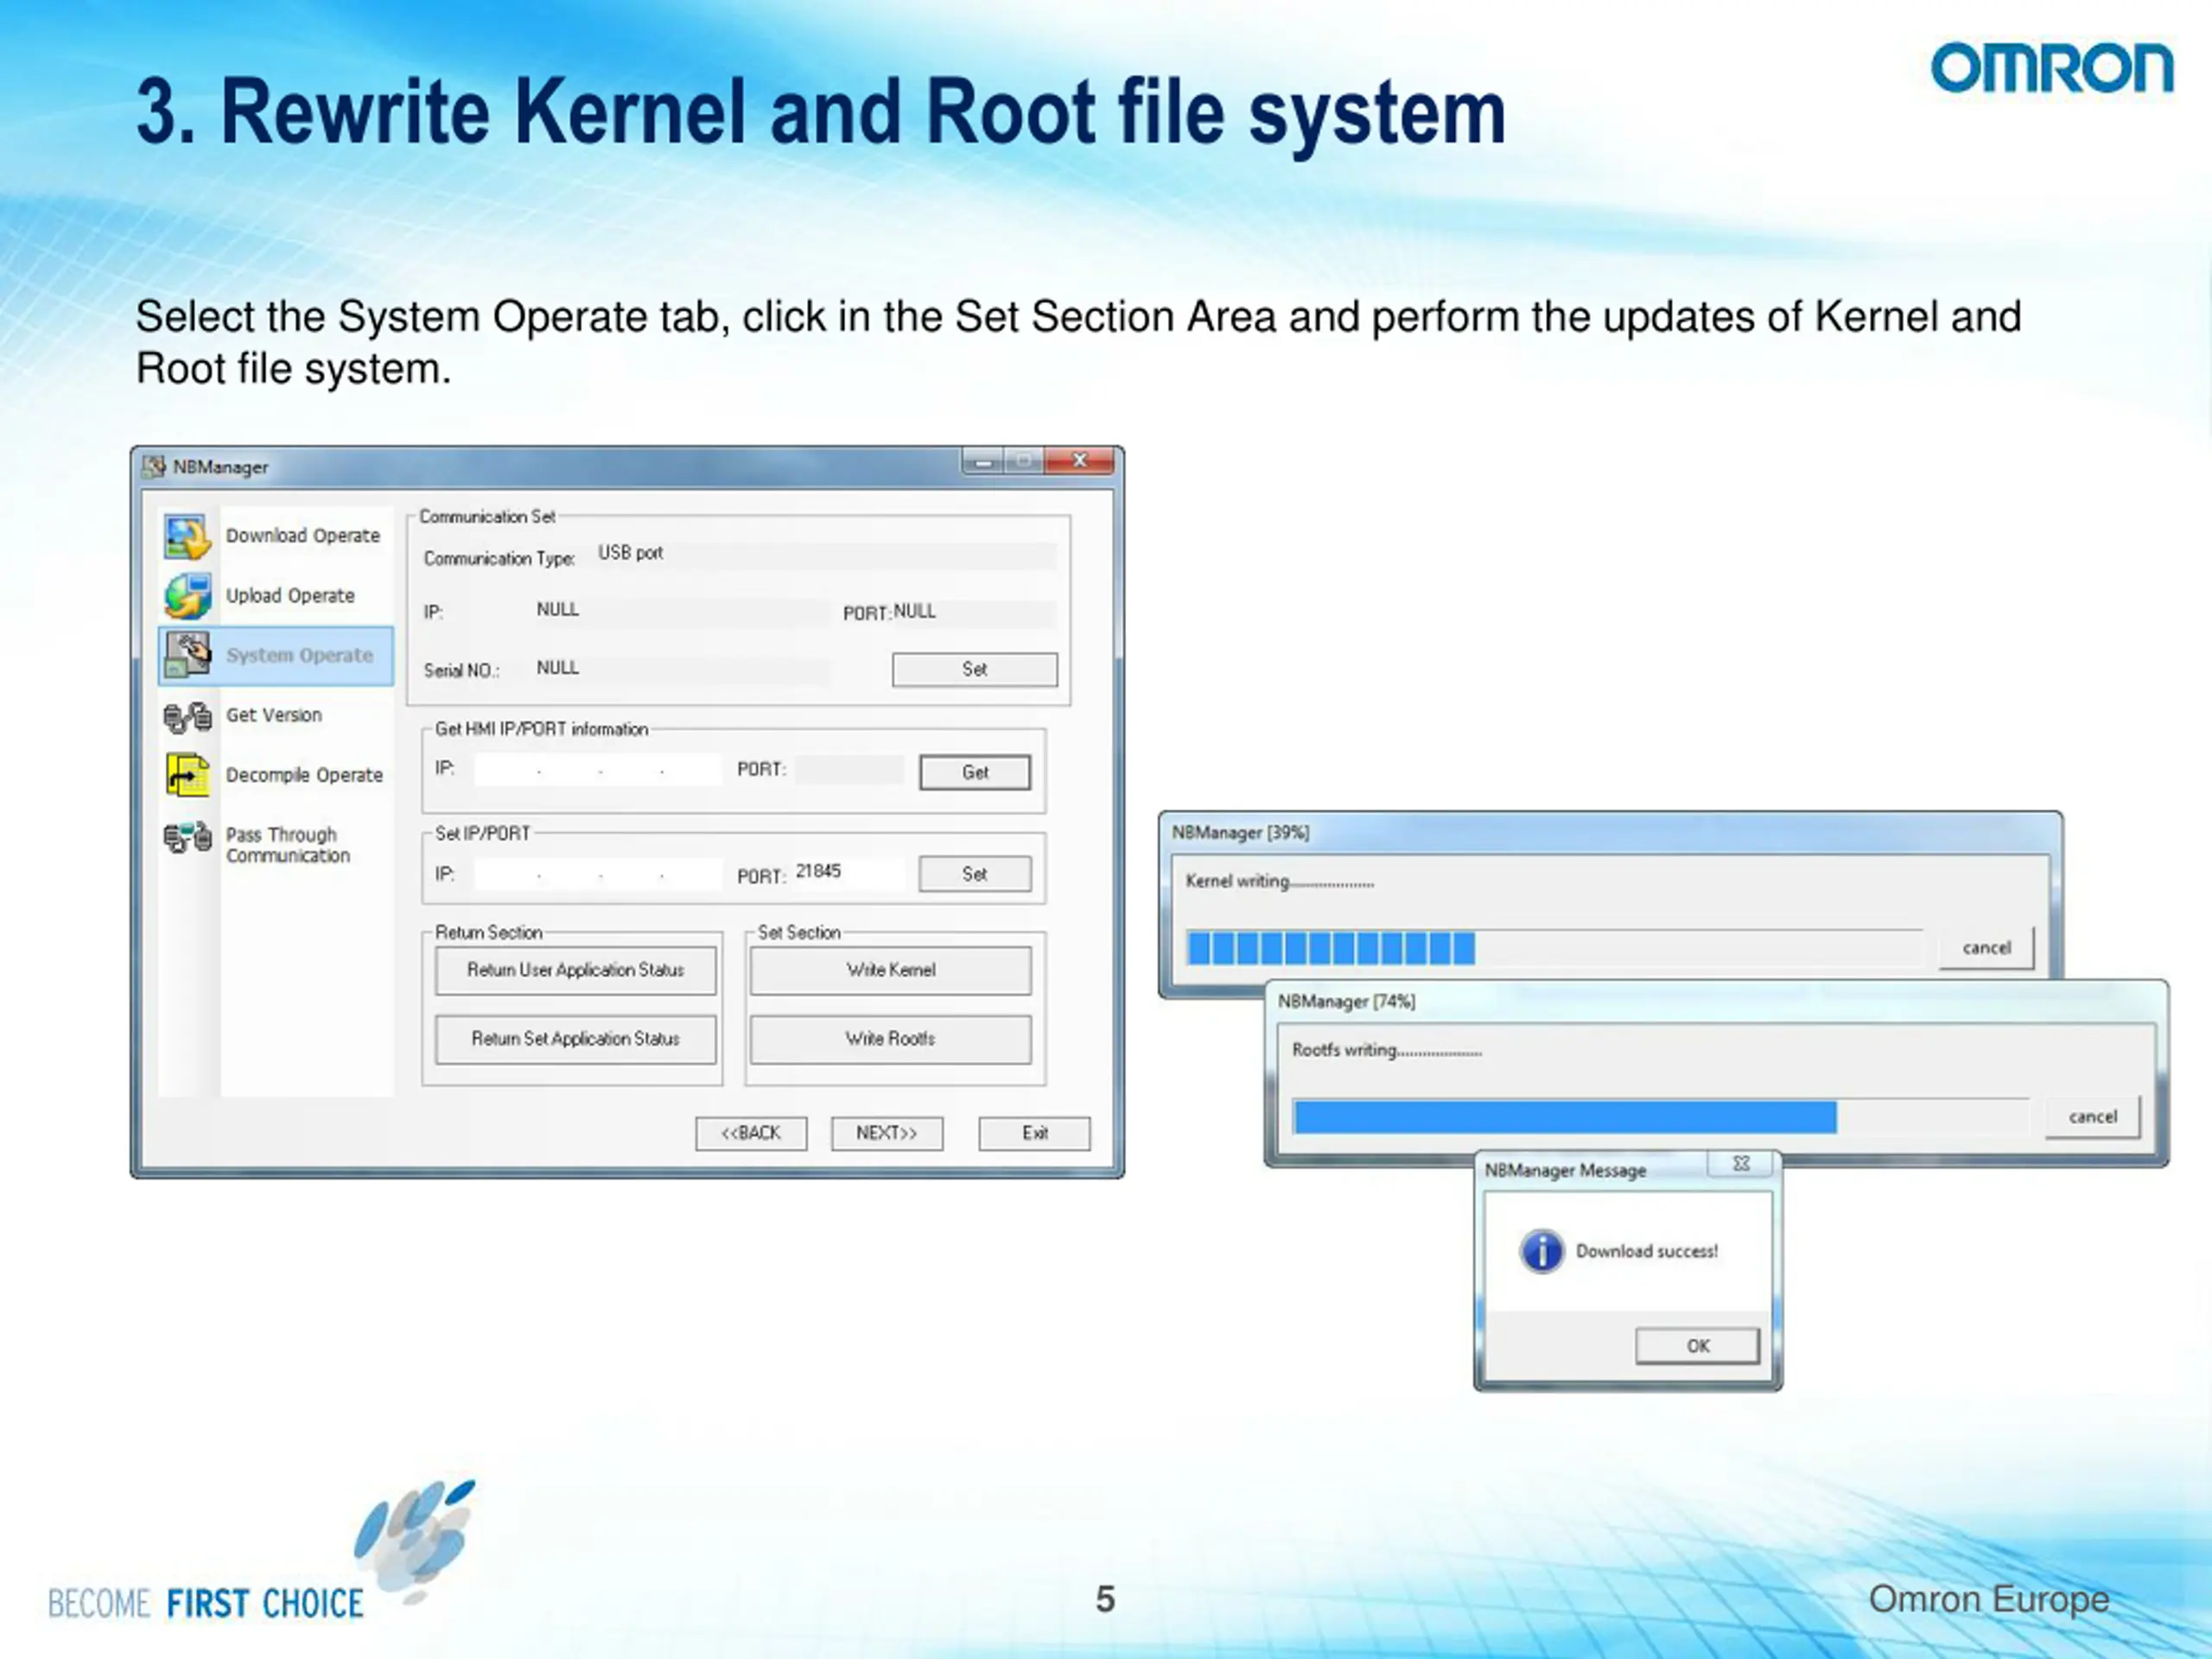Select the System Operate tab

click(276, 656)
